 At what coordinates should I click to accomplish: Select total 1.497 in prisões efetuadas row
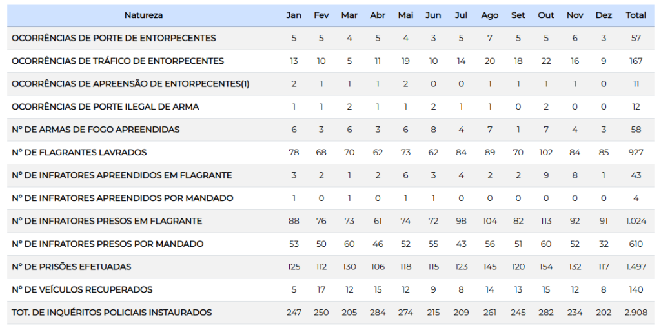[x=636, y=267]
